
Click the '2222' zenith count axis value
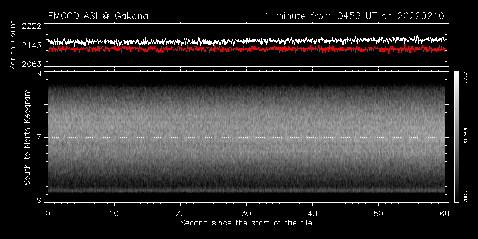pos(31,26)
